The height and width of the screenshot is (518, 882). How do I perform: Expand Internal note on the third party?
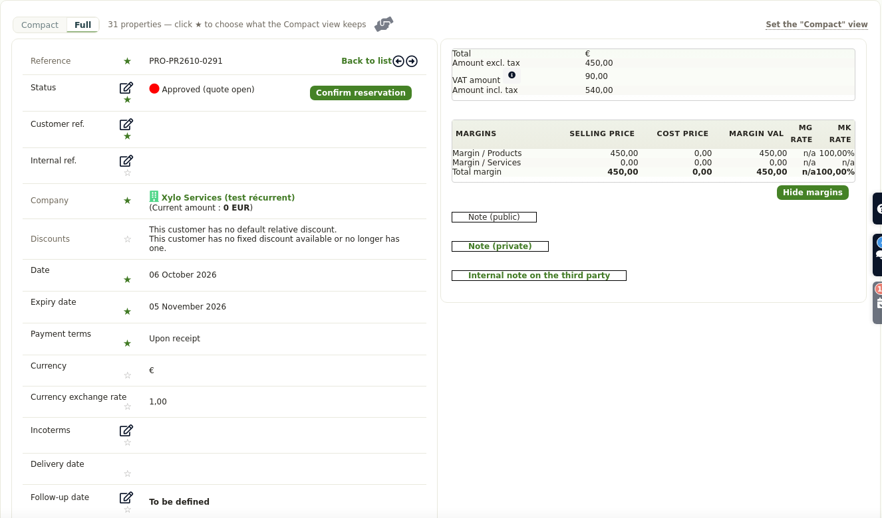click(x=539, y=276)
